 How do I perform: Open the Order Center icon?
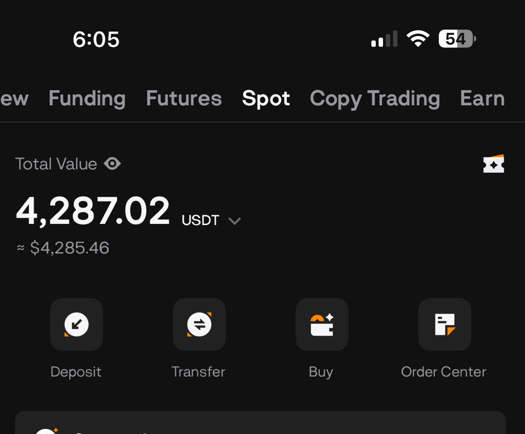click(x=445, y=324)
